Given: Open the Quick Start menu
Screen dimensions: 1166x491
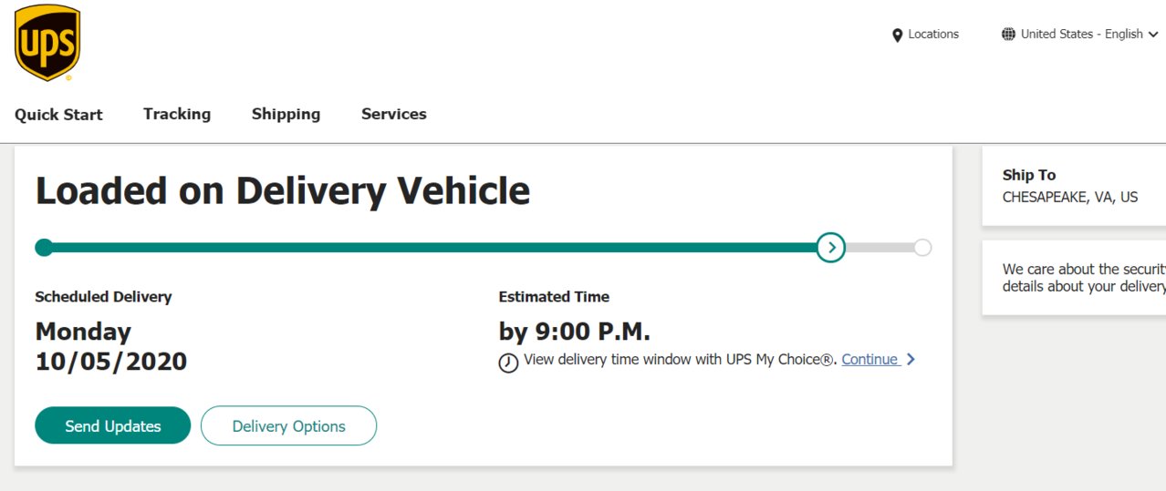Looking at the screenshot, I should click(58, 115).
